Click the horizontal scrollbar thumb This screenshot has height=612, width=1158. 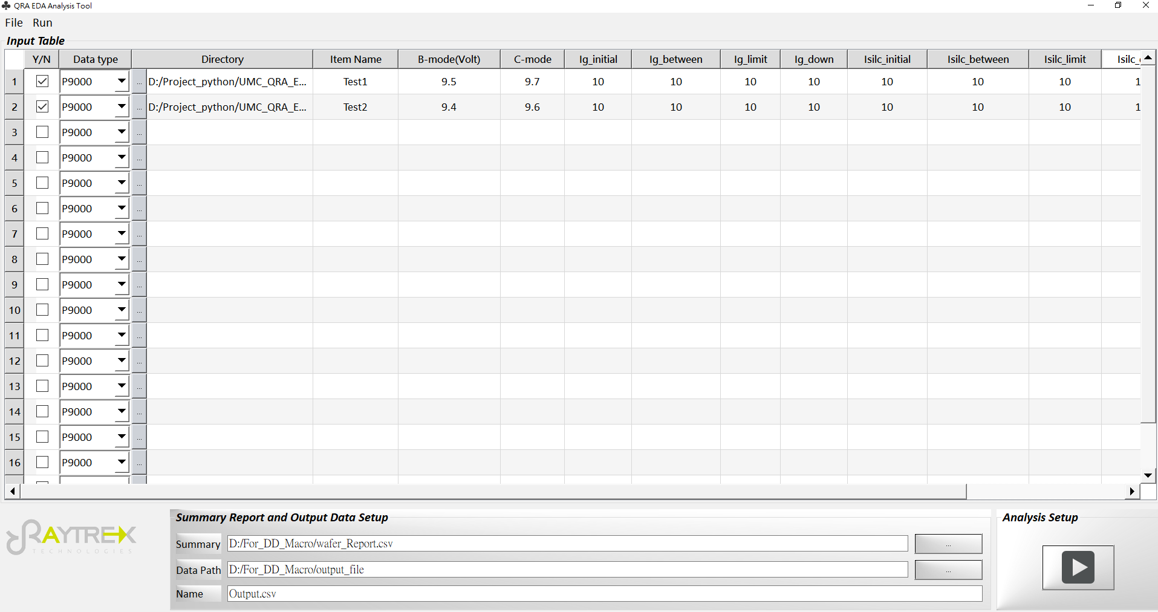point(493,492)
